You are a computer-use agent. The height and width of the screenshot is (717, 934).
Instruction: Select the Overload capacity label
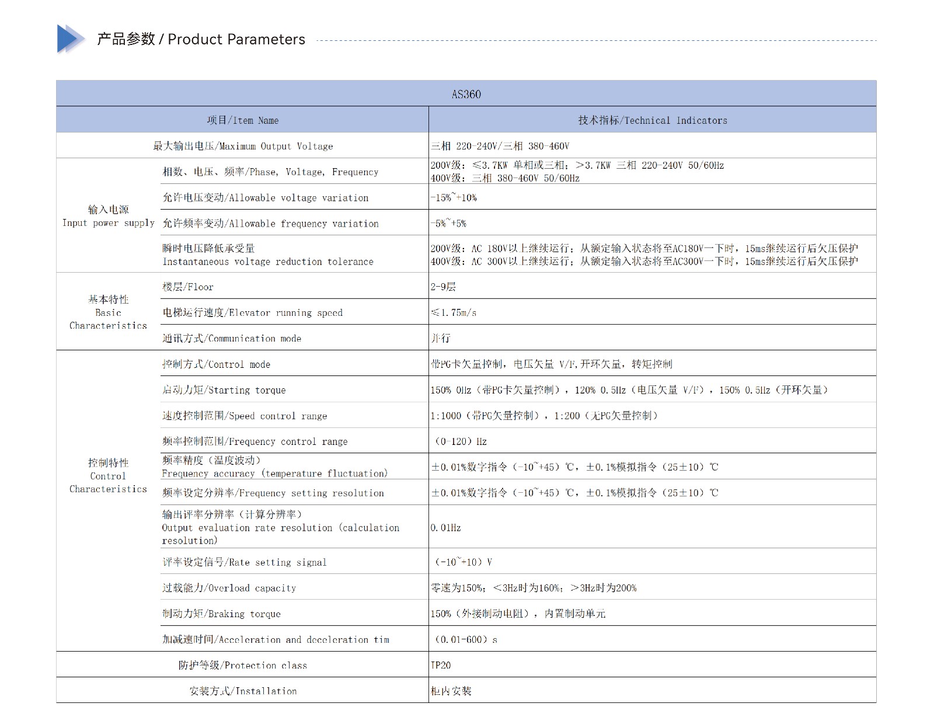tap(229, 588)
